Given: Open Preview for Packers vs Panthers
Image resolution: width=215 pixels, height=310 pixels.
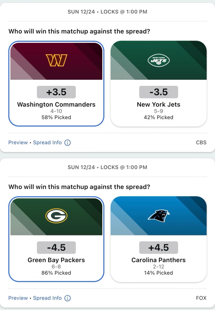Looking at the screenshot, I should click(x=18, y=298).
